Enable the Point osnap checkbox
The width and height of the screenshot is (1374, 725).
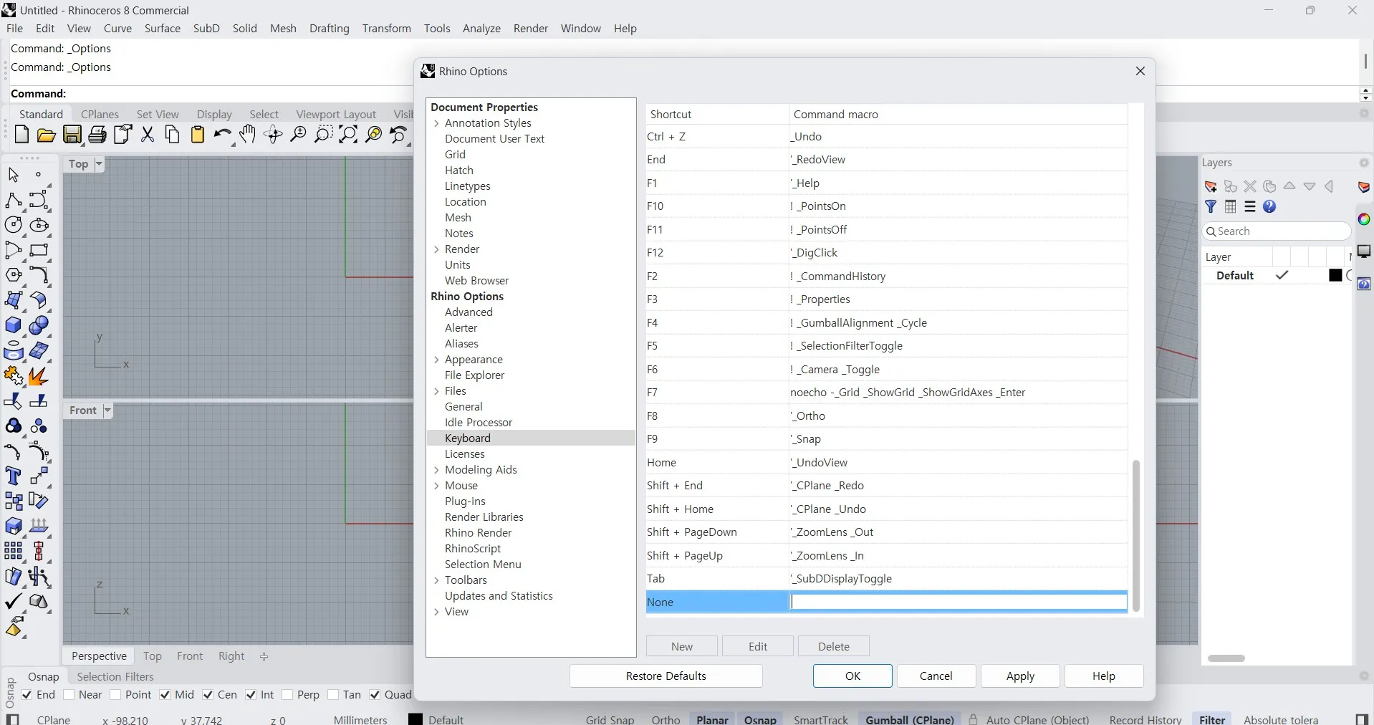115,695
